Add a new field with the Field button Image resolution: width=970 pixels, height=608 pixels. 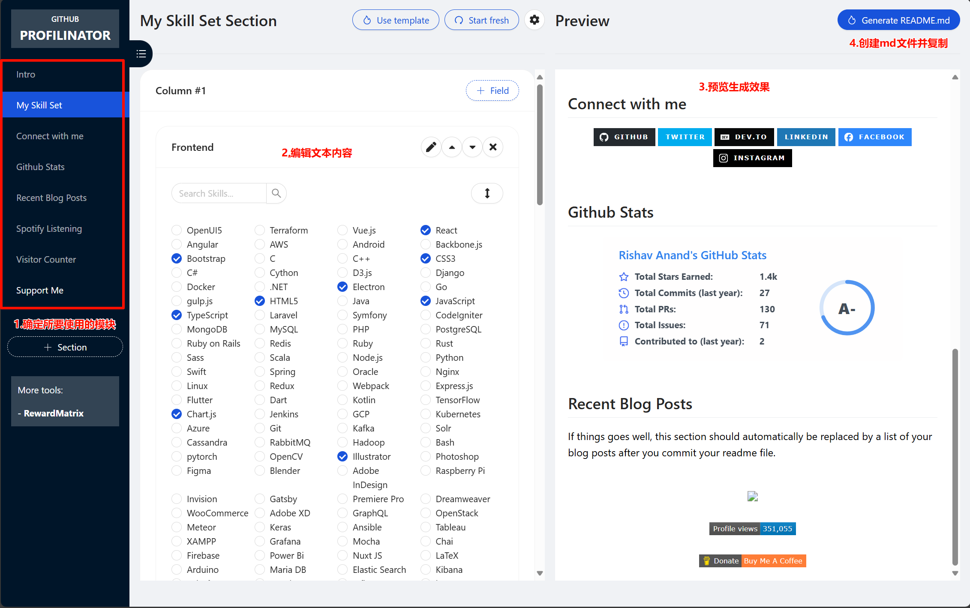pyautogui.click(x=492, y=90)
